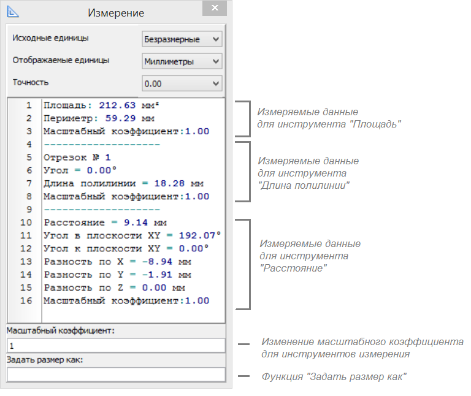Open the Точность dropdown
The height and width of the screenshot is (396, 471).
[x=182, y=83]
